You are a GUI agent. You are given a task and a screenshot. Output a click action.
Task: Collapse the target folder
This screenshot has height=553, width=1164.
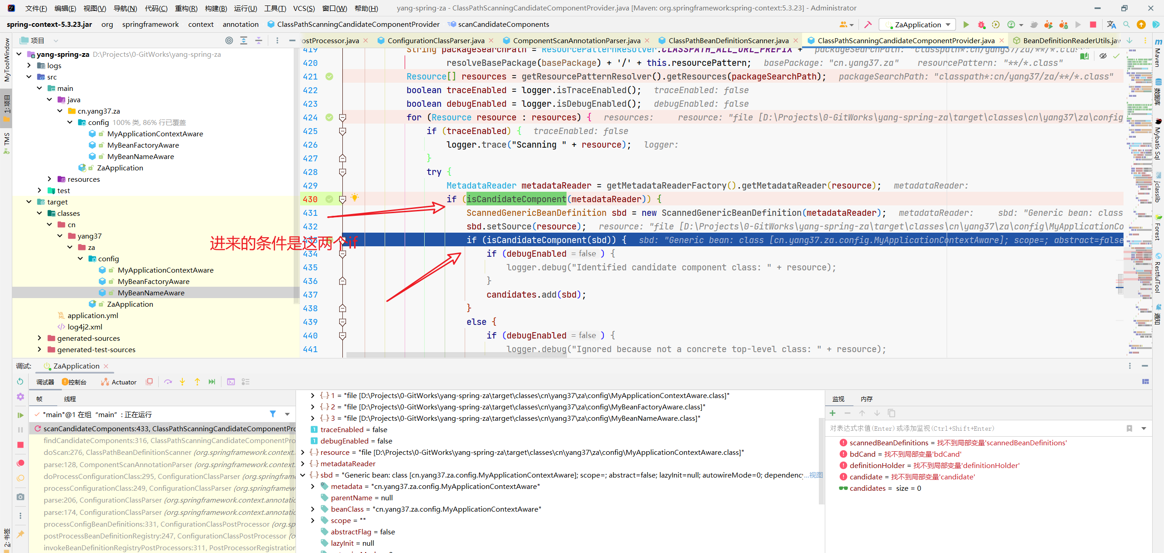[29, 202]
